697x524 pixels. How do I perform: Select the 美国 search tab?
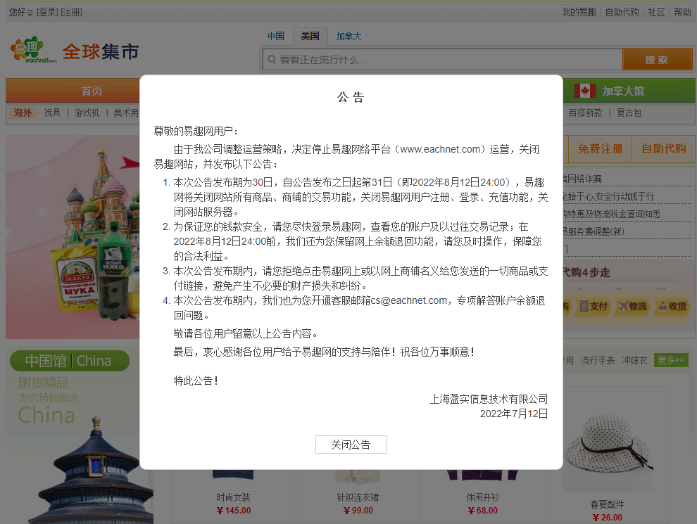pos(310,37)
